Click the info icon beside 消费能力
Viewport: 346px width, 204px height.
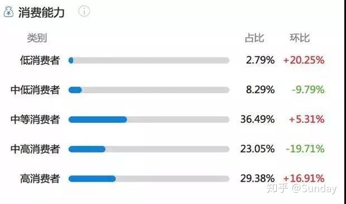84,11
